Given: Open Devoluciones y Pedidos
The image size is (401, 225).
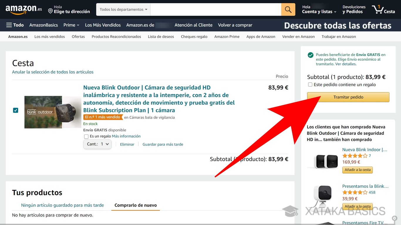Looking at the screenshot, I should 354,9.
